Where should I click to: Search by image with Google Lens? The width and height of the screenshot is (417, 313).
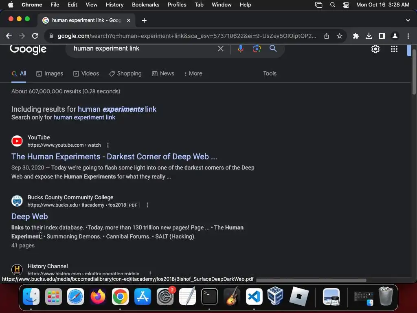(x=257, y=48)
